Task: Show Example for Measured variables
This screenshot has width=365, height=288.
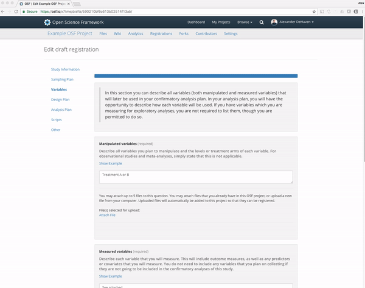Action: click(110, 276)
